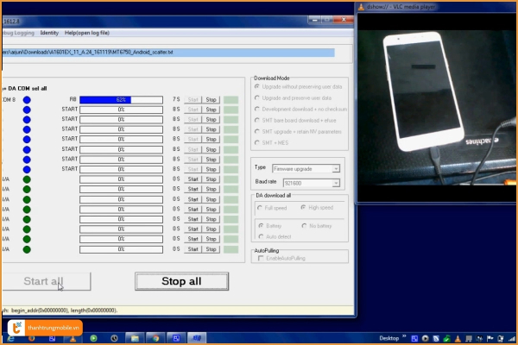Click the first green port status dot
Image resolution: width=518 pixels, height=345 pixels.
(x=27, y=179)
